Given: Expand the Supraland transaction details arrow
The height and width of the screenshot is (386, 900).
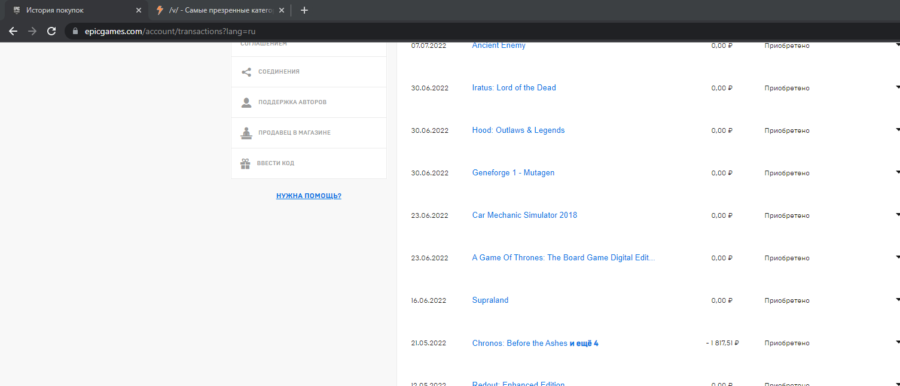Looking at the screenshot, I should coord(897,300).
